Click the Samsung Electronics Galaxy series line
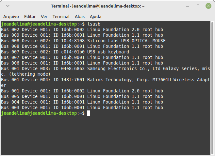 (x=106, y=71)
